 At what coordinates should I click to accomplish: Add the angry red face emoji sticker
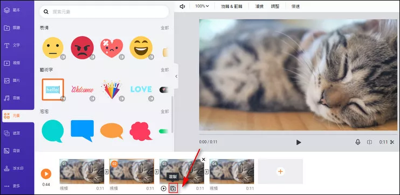82,48
